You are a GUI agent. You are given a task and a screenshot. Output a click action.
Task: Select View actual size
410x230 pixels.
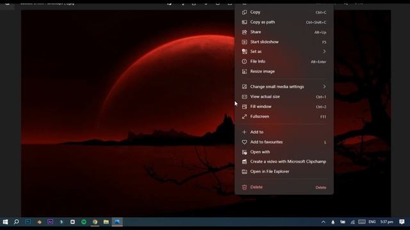click(x=284, y=96)
